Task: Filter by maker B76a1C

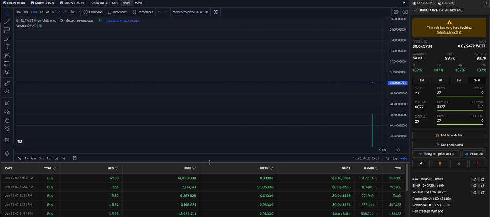Action: click(x=377, y=187)
